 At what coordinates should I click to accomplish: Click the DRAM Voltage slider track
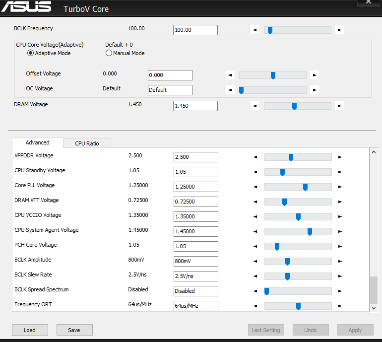298,106
